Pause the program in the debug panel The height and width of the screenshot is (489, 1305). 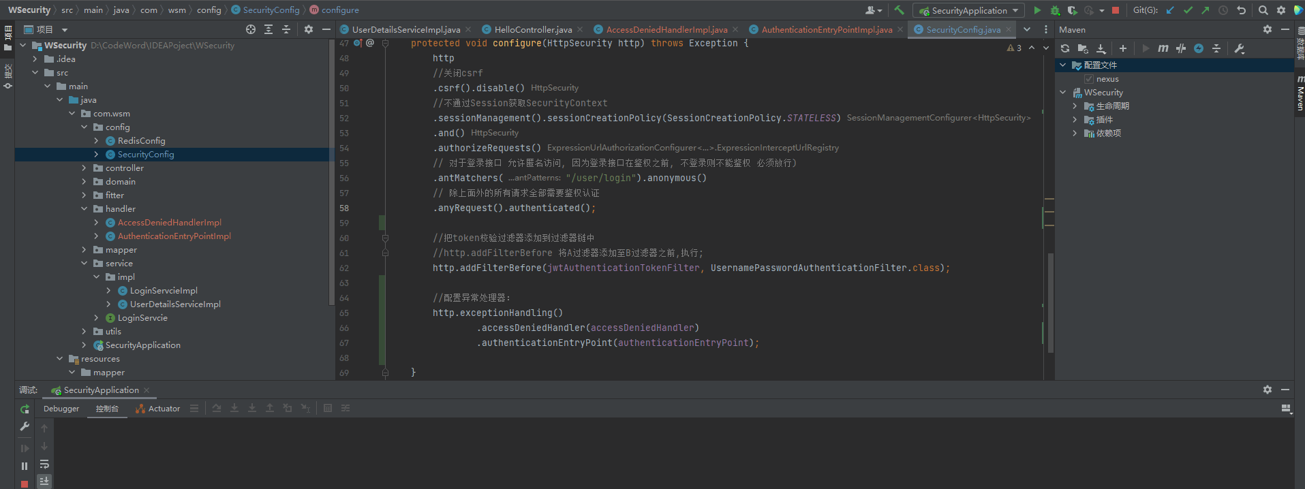[25, 467]
